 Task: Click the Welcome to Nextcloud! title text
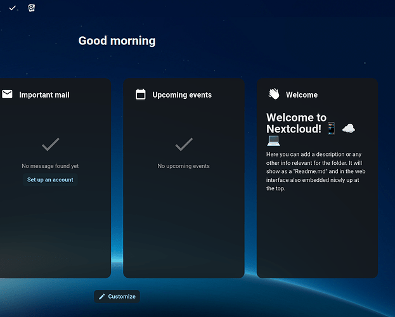[296, 123]
